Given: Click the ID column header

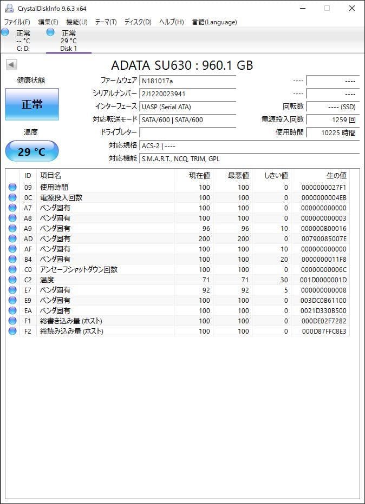Looking at the screenshot, I should click(x=28, y=176).
